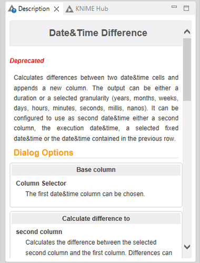Click the scrollbar down arrow

point(187,247)
